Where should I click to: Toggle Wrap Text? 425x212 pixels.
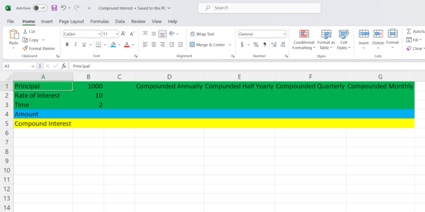(x=202, y=34)
